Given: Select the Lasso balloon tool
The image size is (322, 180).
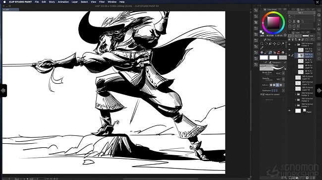Looking at the screenshot, I should point(278,44).
